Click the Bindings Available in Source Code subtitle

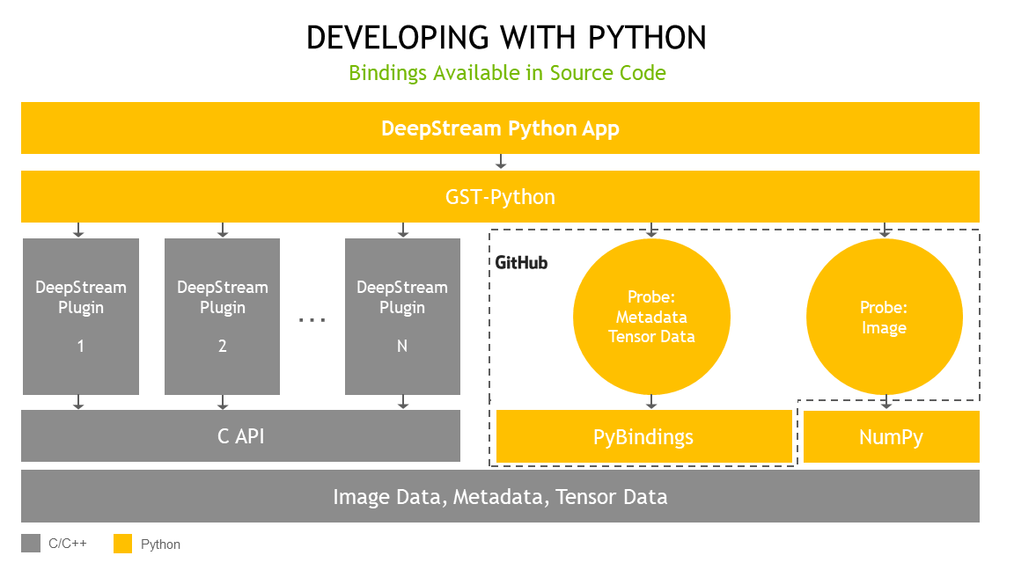coord(507,73)
